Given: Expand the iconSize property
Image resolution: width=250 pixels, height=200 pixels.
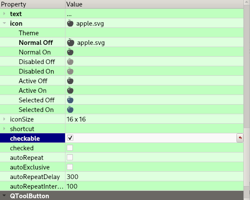Looking at the screenshot, I should click(x=4, y=119).
